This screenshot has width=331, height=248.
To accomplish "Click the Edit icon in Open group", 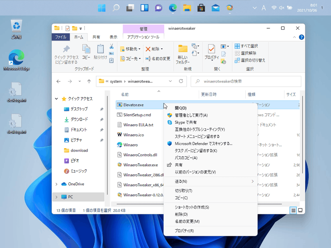I will point(223,54).
